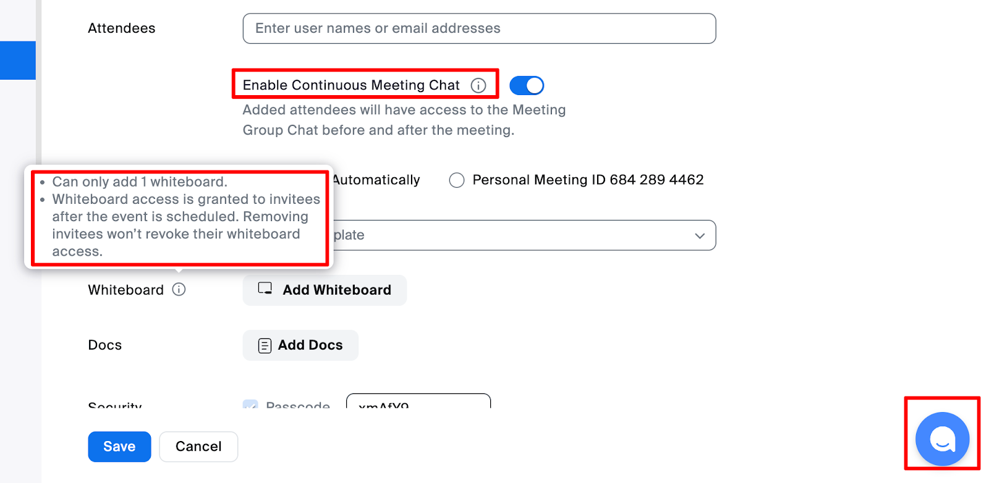The image size is (989, 483).
Task: Click the Attendees email input field
Action: click(x=479, y=28)
